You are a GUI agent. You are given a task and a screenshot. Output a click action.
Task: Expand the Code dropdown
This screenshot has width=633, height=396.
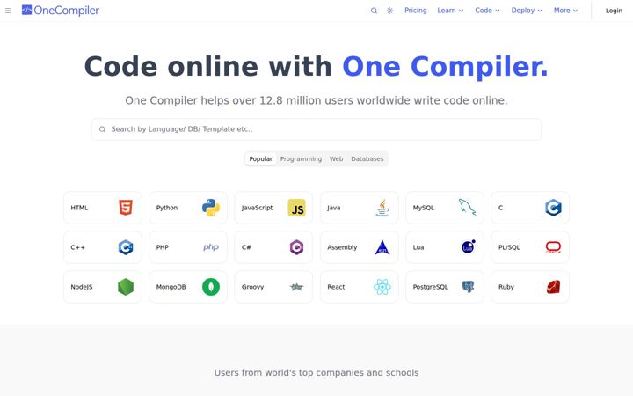tap(487, 11)
